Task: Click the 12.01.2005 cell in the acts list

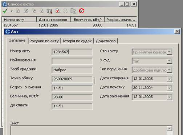Action: (x=48, y=25)
